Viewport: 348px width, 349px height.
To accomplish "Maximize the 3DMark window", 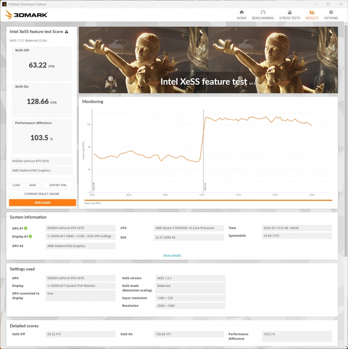I will point(328,4).
